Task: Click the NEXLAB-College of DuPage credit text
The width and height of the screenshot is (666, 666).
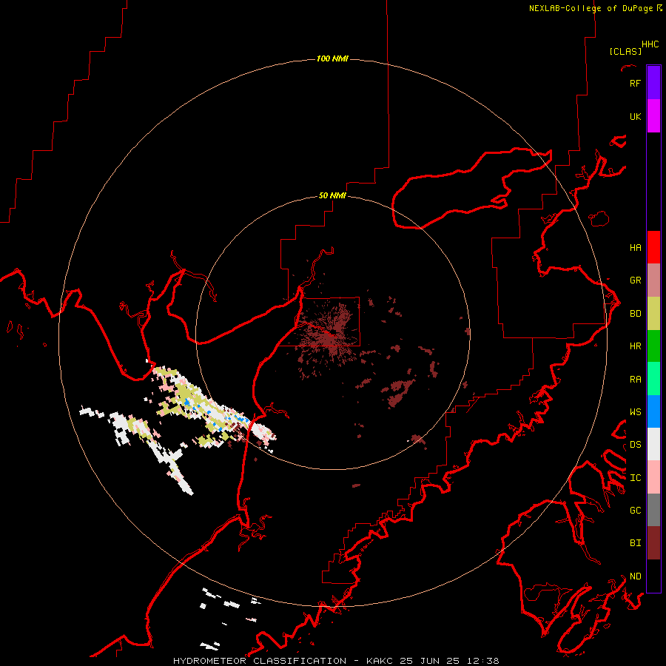Action: 591,8
